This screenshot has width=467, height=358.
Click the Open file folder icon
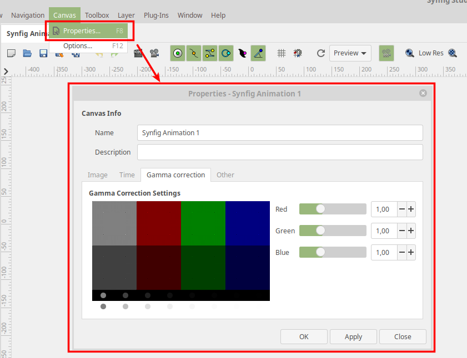(x=27, y=53)
